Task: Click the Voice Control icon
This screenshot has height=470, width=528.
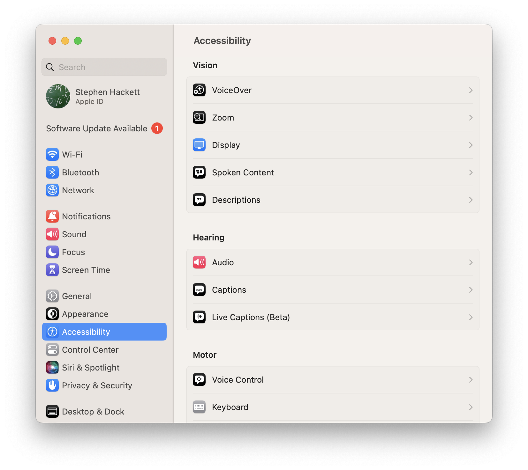Action: pyautogui.click(x=199, y=380)
